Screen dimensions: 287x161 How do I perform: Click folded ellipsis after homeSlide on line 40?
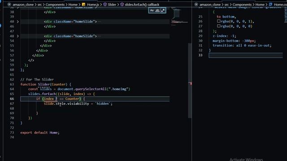point(99,21)
